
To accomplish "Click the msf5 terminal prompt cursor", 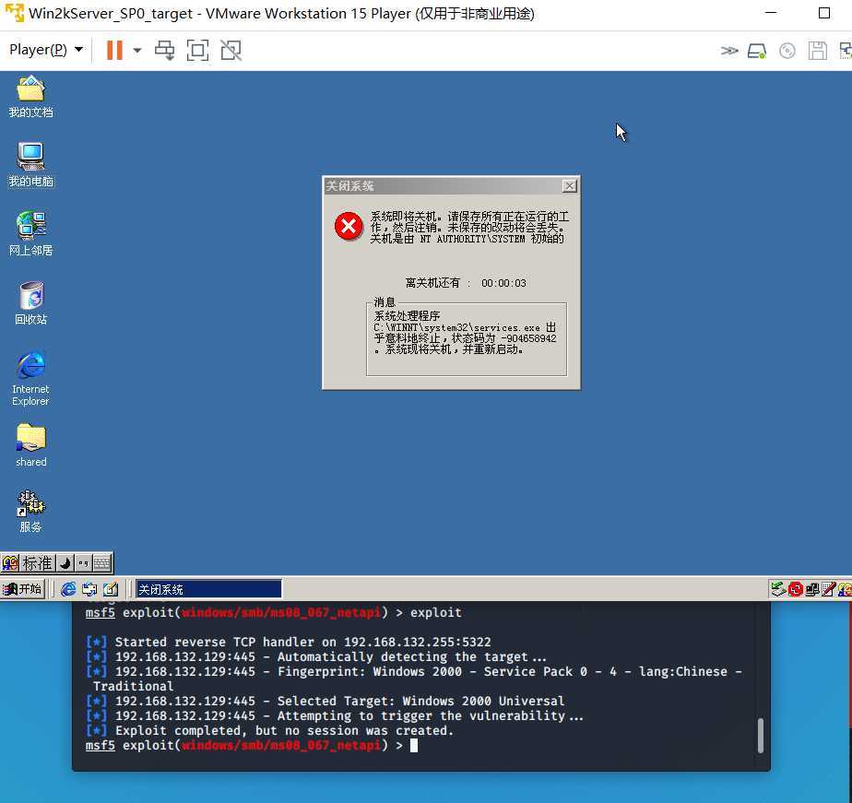I will point(414,746).
